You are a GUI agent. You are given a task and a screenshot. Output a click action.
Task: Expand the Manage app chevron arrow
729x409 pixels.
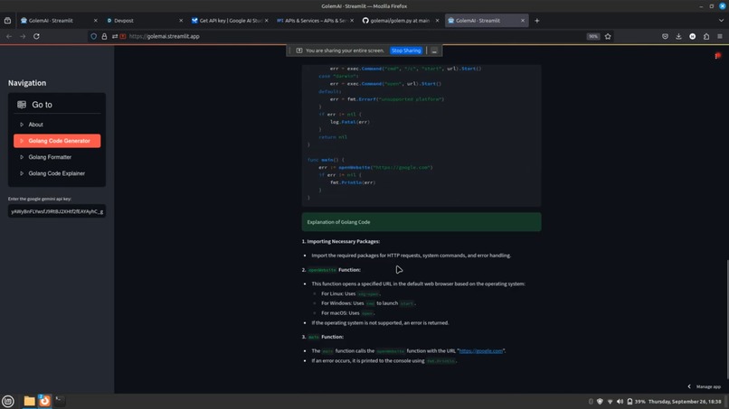pyautogui.click(x=689, y=386)
